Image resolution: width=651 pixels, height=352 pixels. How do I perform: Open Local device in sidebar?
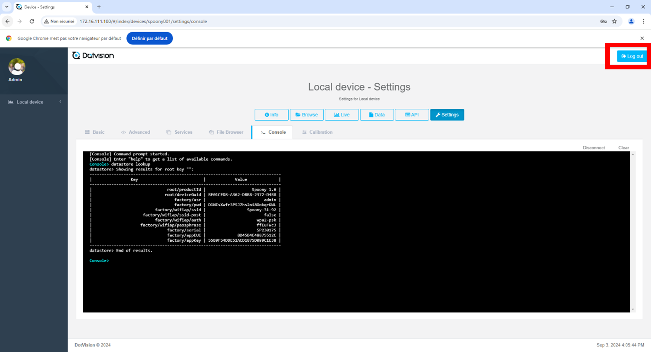tap(30, 102)
